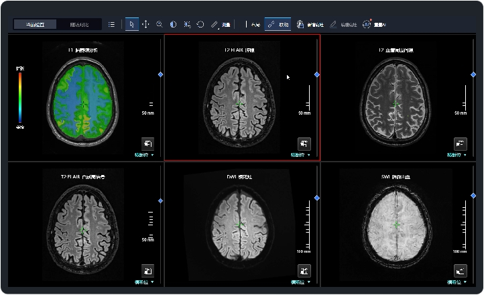Click blue slice marker in T2 FLAIR viewport

[x=316, y=74]
